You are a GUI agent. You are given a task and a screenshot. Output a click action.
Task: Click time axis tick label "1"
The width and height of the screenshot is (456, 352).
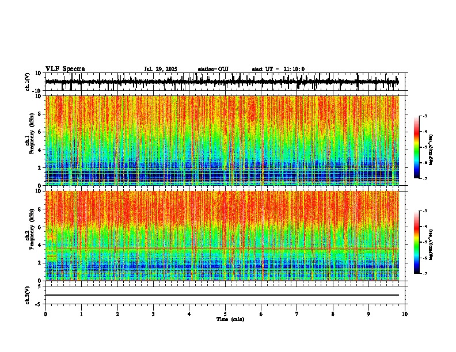click(81, 314)
